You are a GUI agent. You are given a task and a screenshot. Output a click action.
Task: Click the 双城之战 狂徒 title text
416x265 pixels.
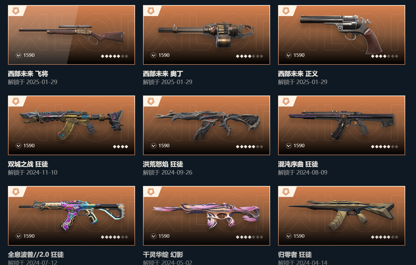pos(28,164)
